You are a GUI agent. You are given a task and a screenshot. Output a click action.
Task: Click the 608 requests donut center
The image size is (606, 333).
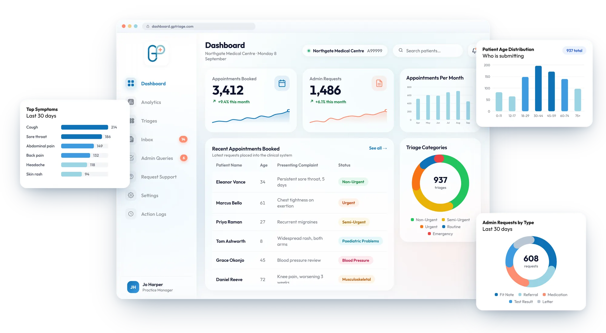(x=531, y=261)
